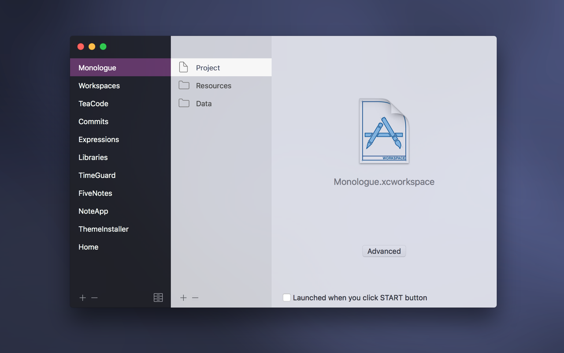Image resolution: width=564 pixels, height=353 pixels.
Task: Select the Monologue project
Action: [x=97, y=68]
